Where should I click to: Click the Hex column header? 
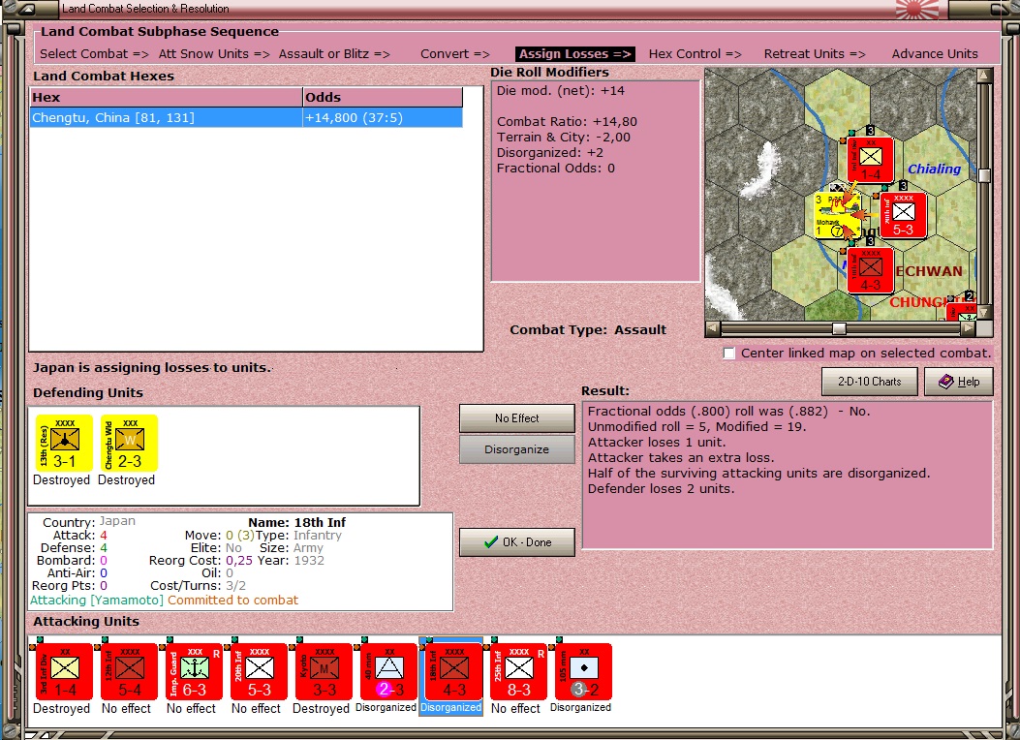(x=166, y=98)
